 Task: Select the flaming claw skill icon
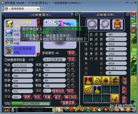pyautogui.click(x=88, y=90)
